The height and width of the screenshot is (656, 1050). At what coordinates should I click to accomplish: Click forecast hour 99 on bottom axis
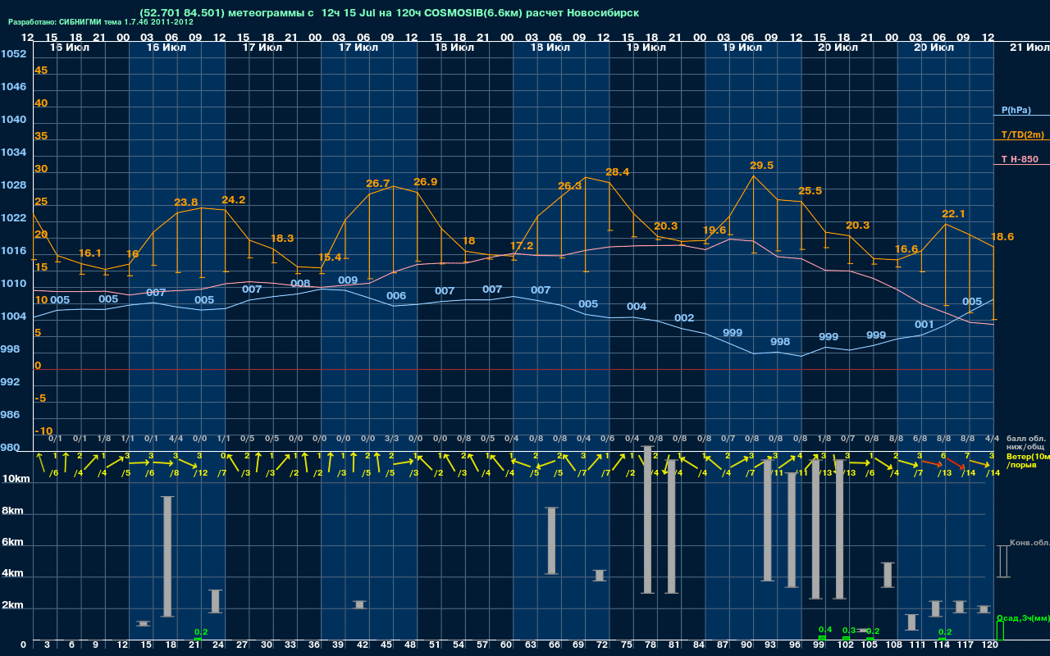click(819, 646)
